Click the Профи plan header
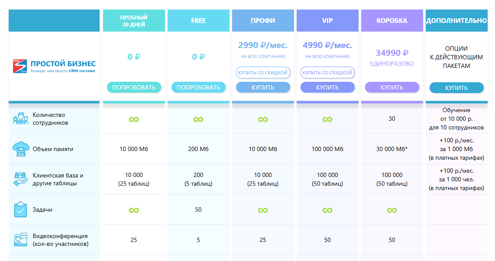Viewport: 495px width, 261px height. (263, 21)
